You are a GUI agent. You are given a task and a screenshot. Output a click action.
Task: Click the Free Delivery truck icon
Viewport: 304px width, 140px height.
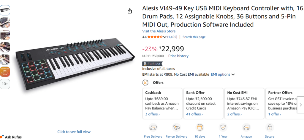pyautogui.click(x=153, y=128)
